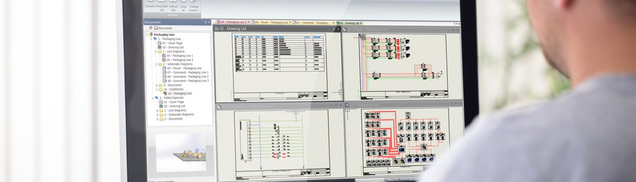
Task: Expand the first 5 - Documents folder
Action: pyautogui.click(x=156, y=85)
